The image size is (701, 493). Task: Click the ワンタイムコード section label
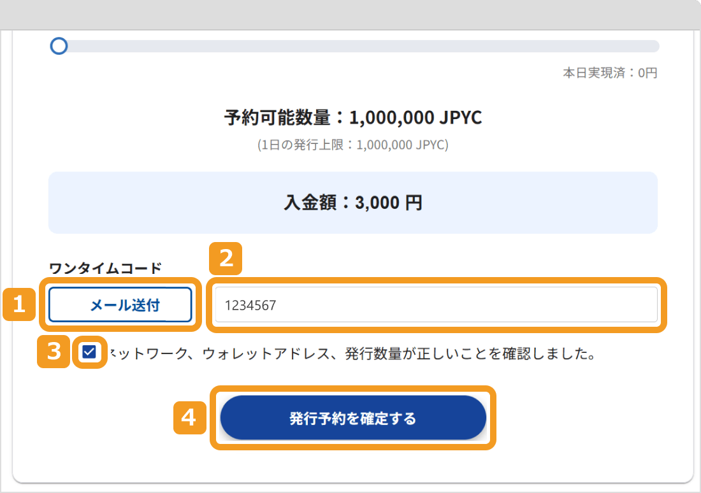click(x=83, y=269)
